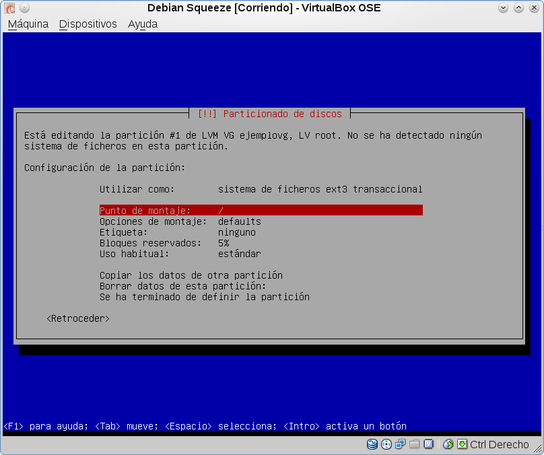Screen dimensions: 544x455
Task: Click the Retroceder button
Action: tap(78, 318)
